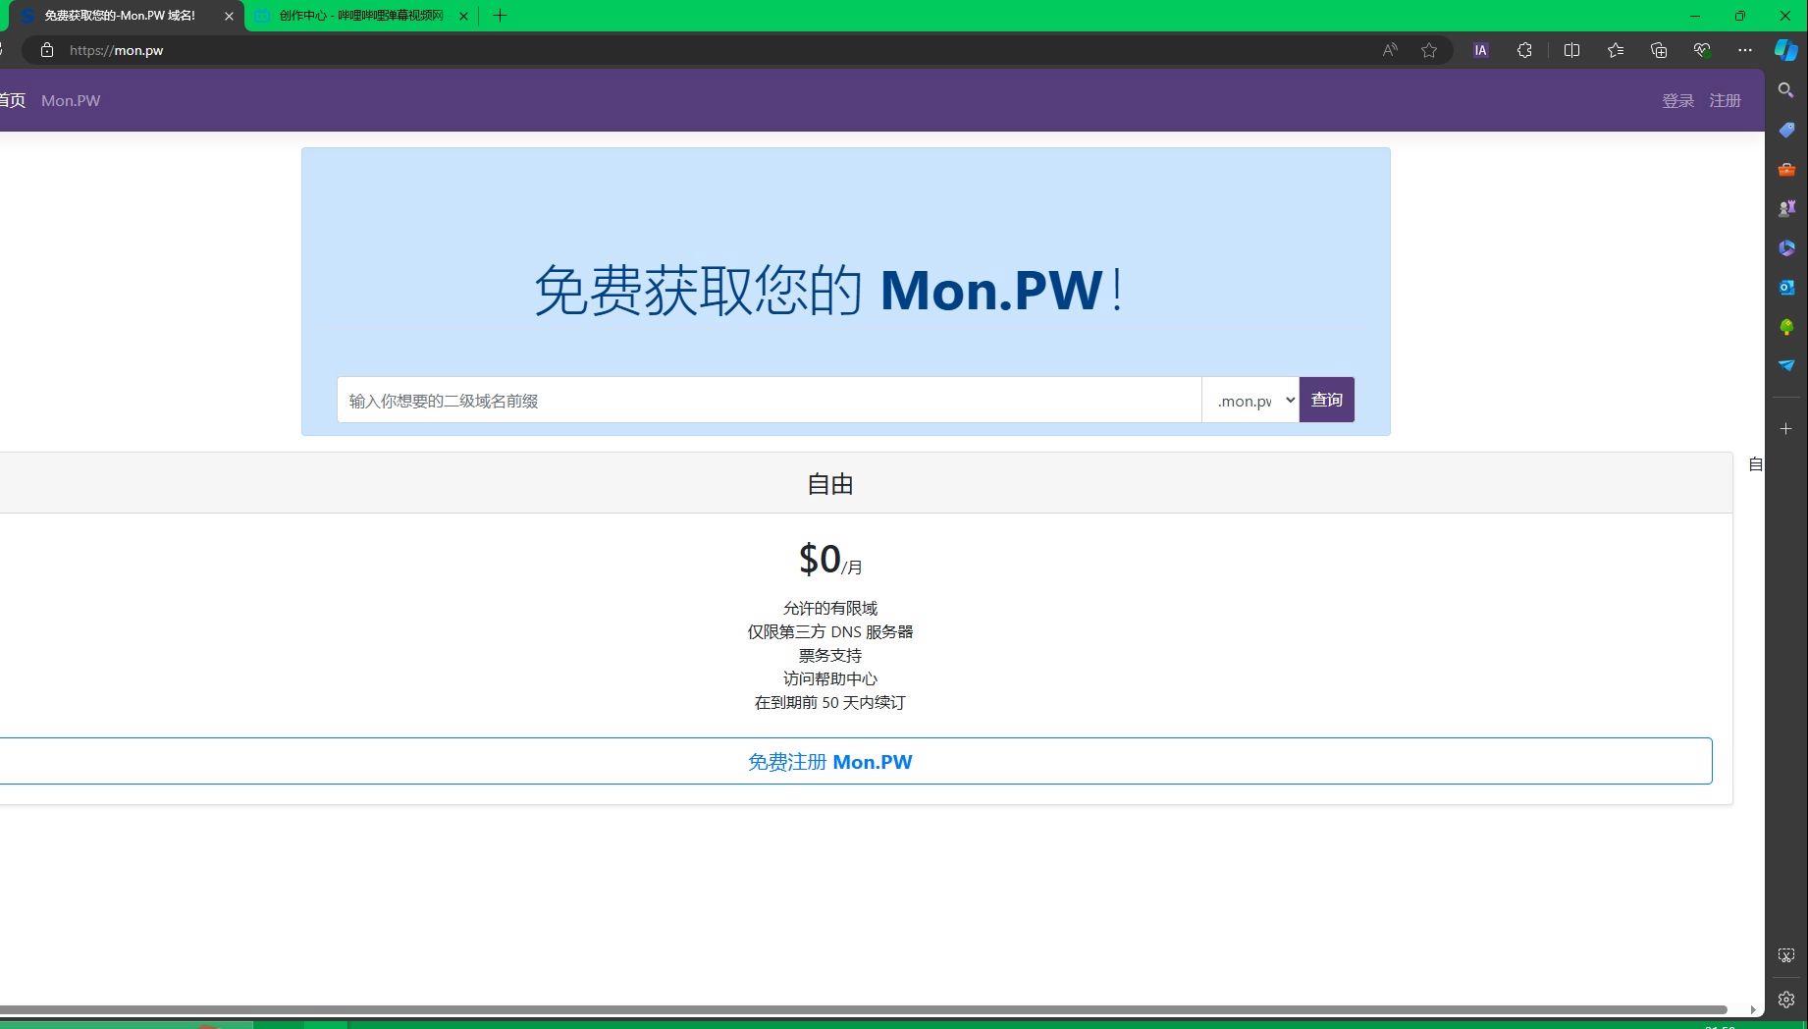Image resolution: width=1808 pixels, height=1029 pixels.
Task: Open the Copilot sidebar icon
Action: click(x=1786, y=50)
